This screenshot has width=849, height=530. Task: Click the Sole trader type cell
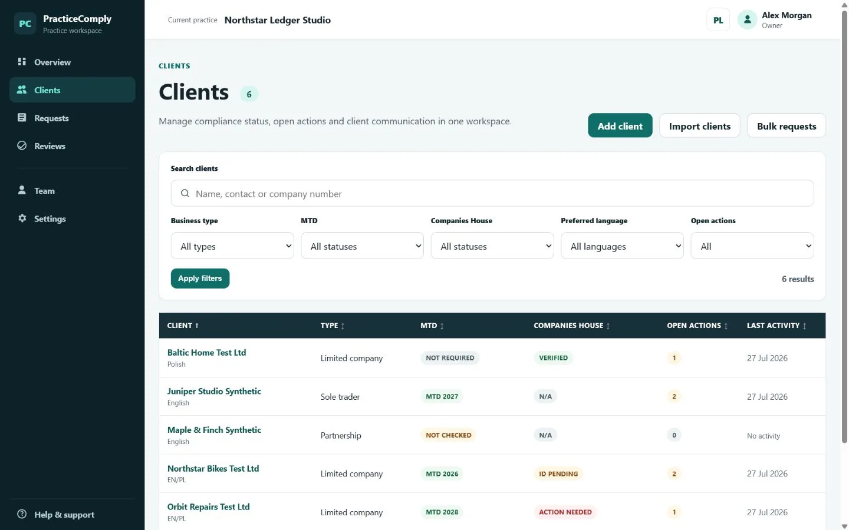(340, 397)
